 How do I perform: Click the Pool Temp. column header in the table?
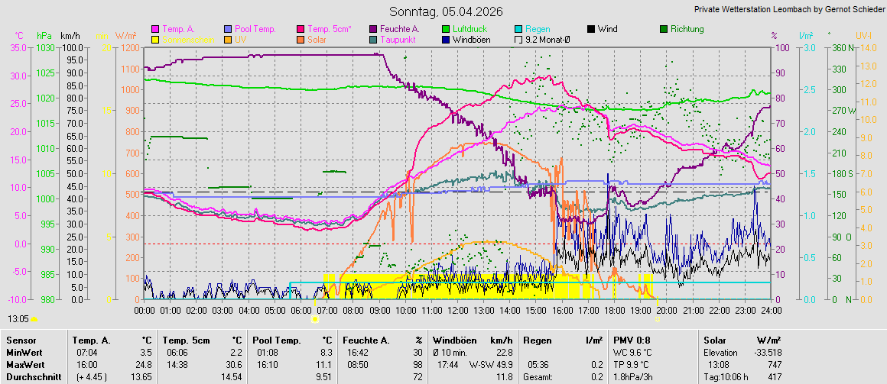point(274,340)
